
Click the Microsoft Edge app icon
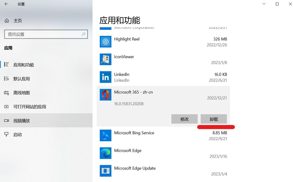point(106,153)
